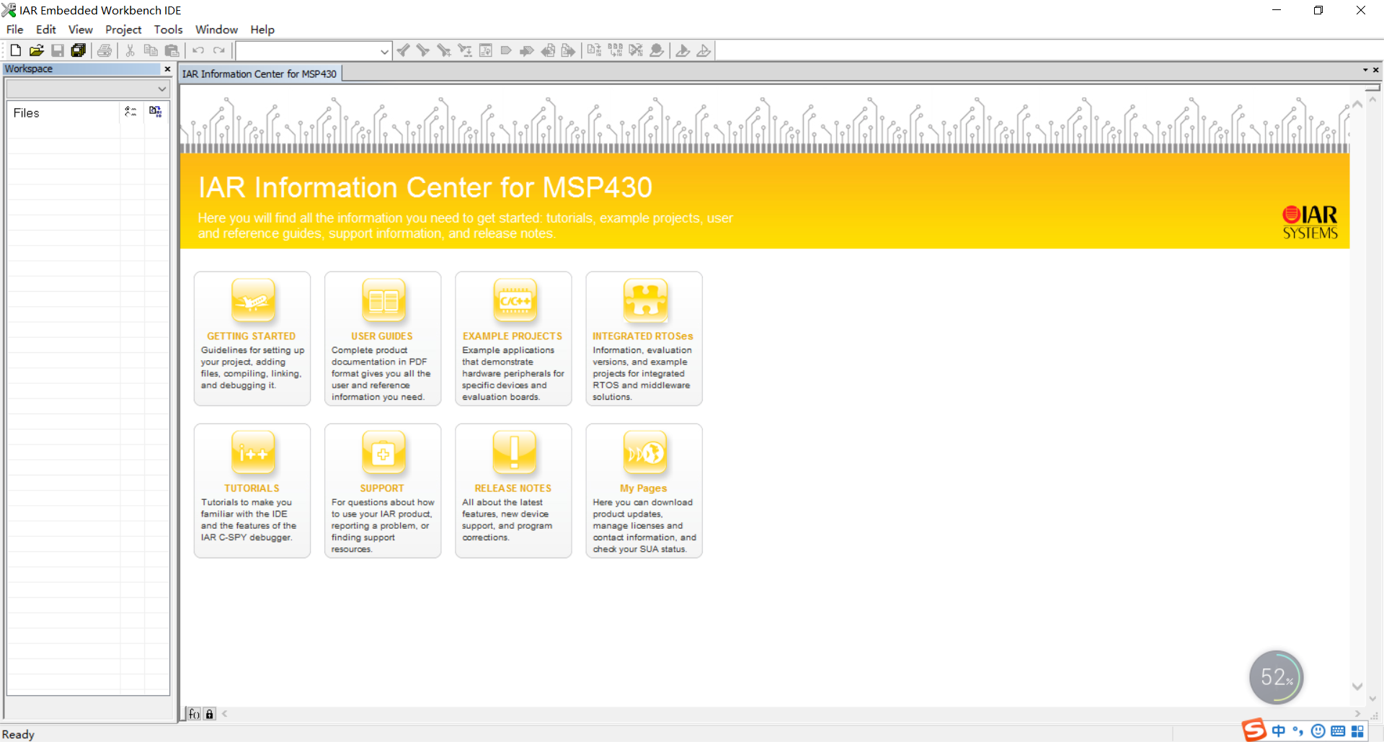
Task: Click the Compile toolbar icon
Action: tap(594, 50)
